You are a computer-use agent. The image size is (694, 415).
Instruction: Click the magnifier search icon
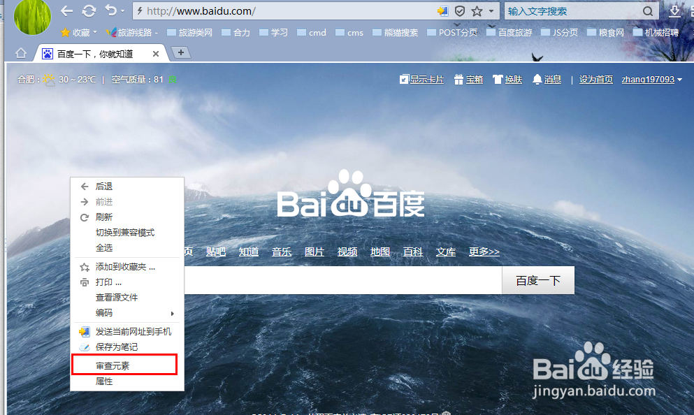point(648,11)
